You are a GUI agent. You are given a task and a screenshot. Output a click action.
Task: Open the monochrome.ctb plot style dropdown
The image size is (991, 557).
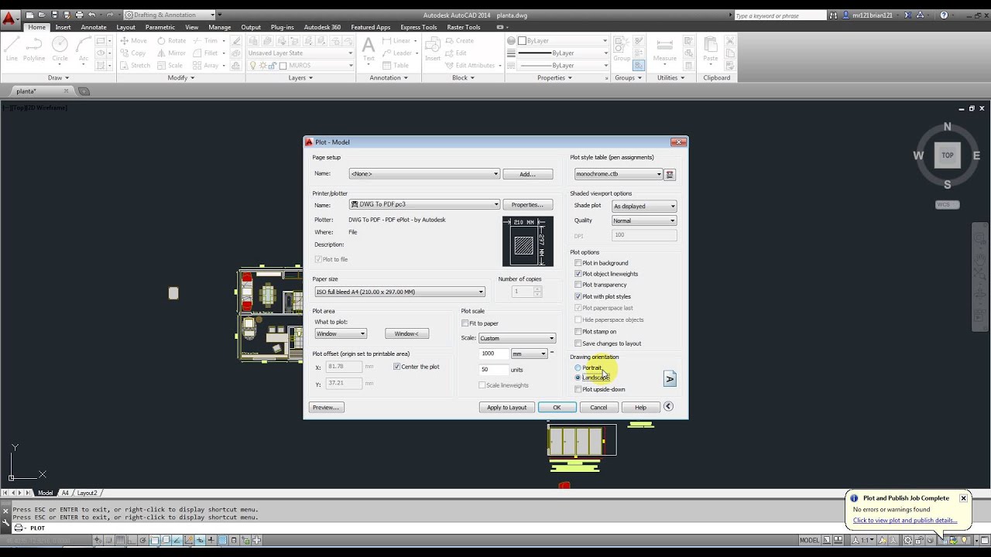(619, 174)
